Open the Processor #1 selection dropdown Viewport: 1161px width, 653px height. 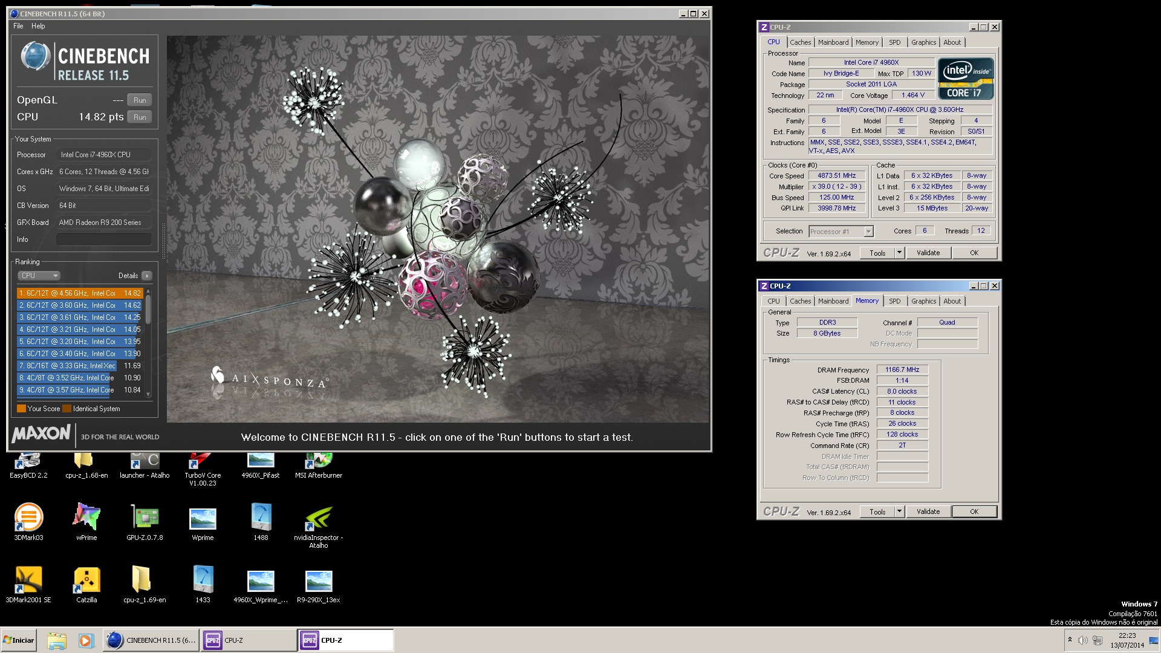[x=841, y=232]
